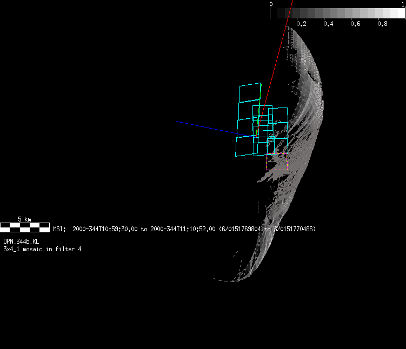Select the bottom-left cyan footprint frame
Image resolution: width=406 pixels, height=349 pixels.
(x=244, y=145)
